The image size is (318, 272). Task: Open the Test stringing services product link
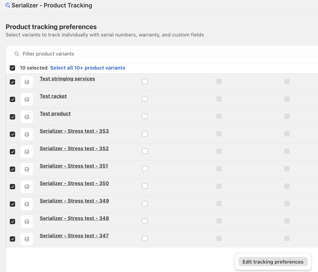pyautogui.click(x=67, y=79)
